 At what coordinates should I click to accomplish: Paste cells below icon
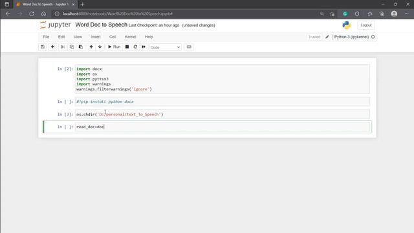(81, 47)
